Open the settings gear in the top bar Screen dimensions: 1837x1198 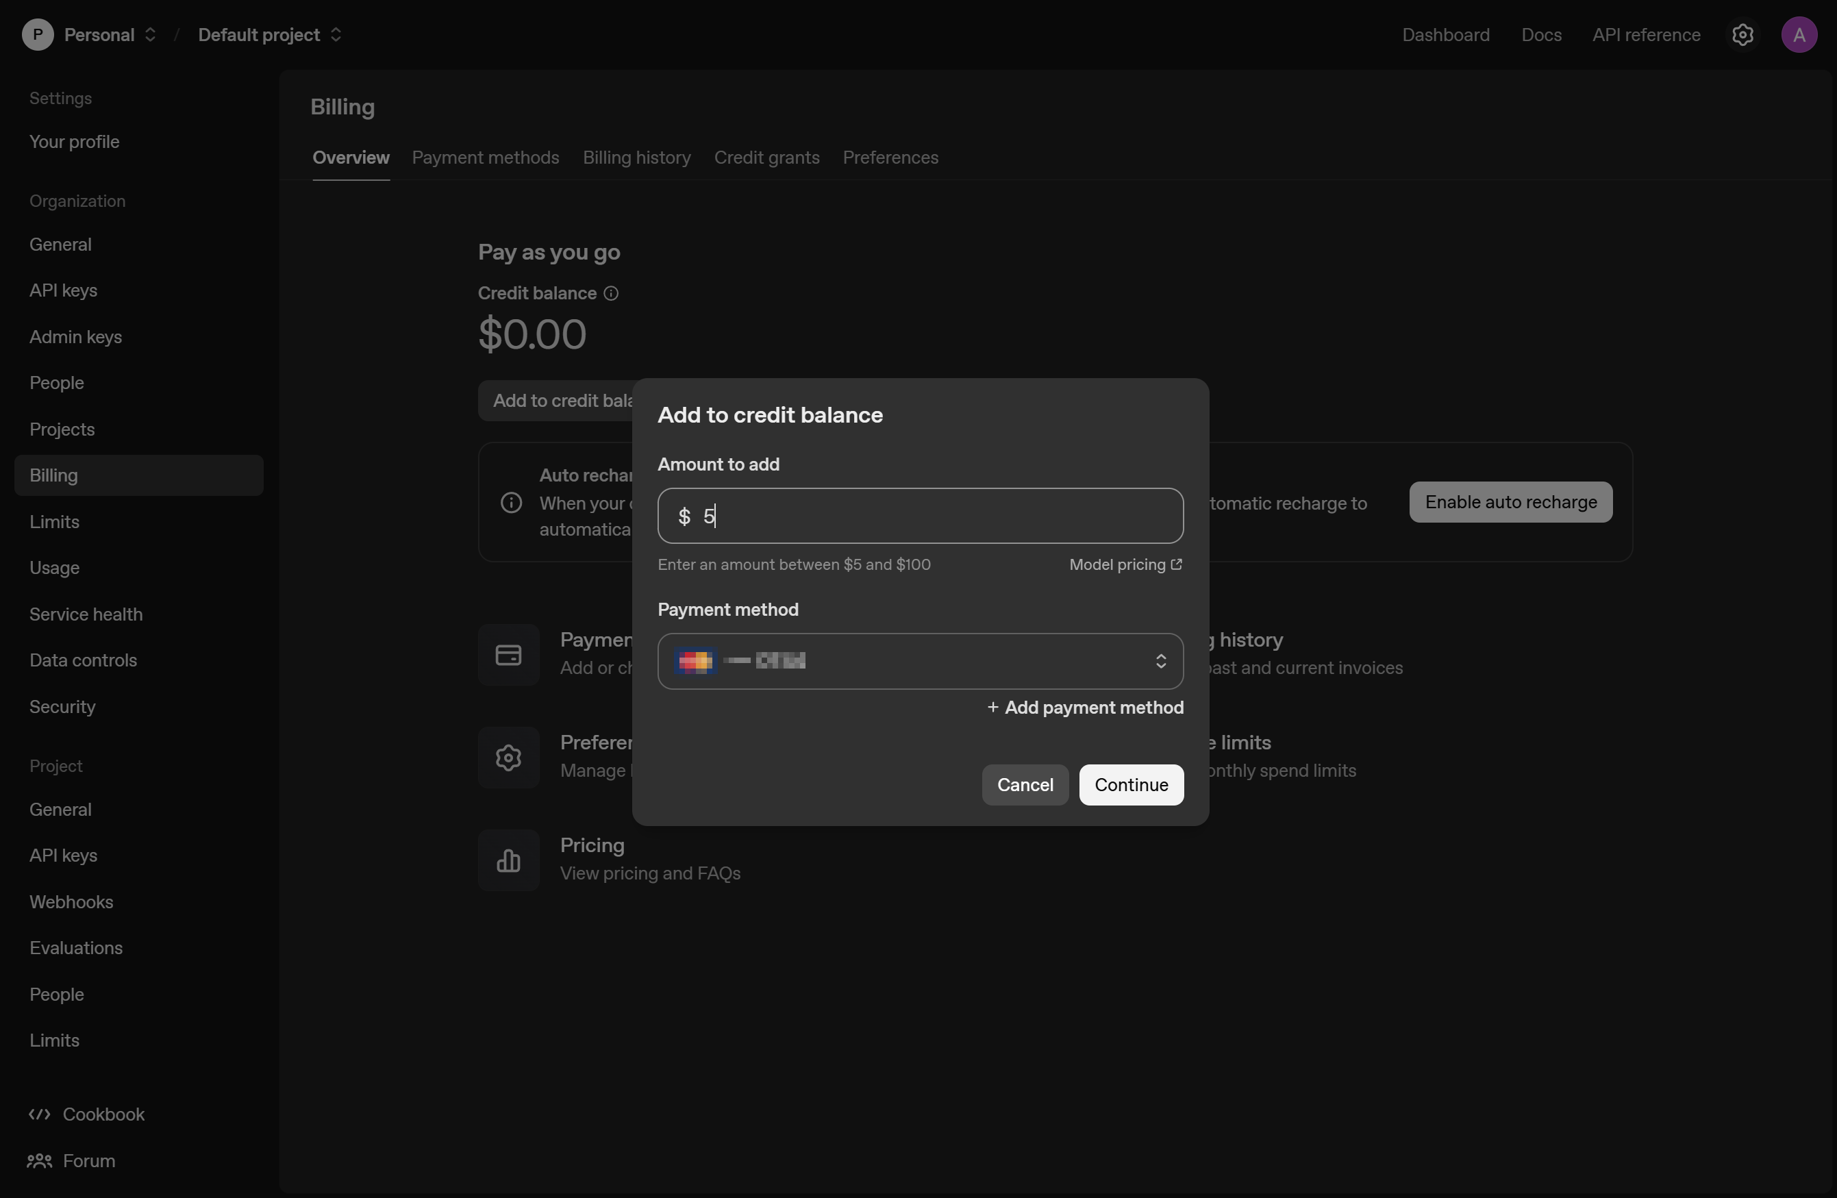[1743, 34]
